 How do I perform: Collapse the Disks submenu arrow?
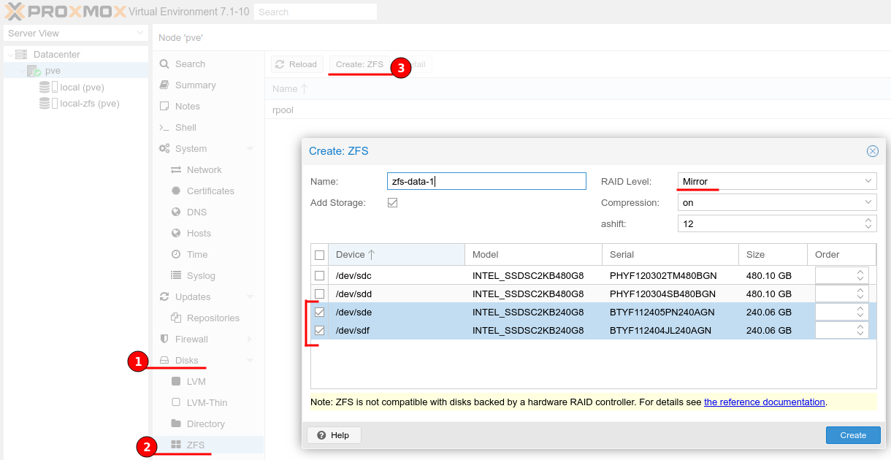pos(250,361)
